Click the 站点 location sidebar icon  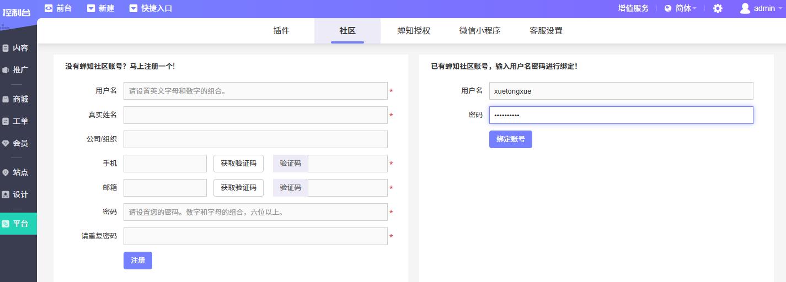pos(6,172)
